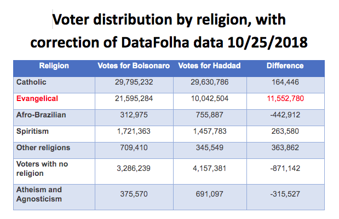Screen dimensions: 339x219
Task: Select the 10,042,504 Haddad Evangelical cell
Action: (210, 99)
